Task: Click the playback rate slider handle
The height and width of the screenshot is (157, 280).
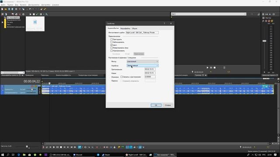Action: 27,147
